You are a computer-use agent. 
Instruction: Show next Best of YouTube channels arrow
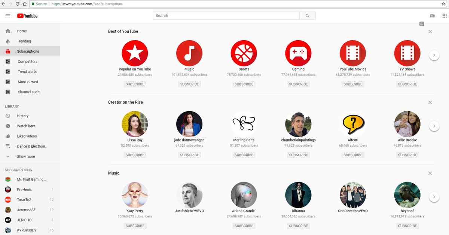(434, 55)
